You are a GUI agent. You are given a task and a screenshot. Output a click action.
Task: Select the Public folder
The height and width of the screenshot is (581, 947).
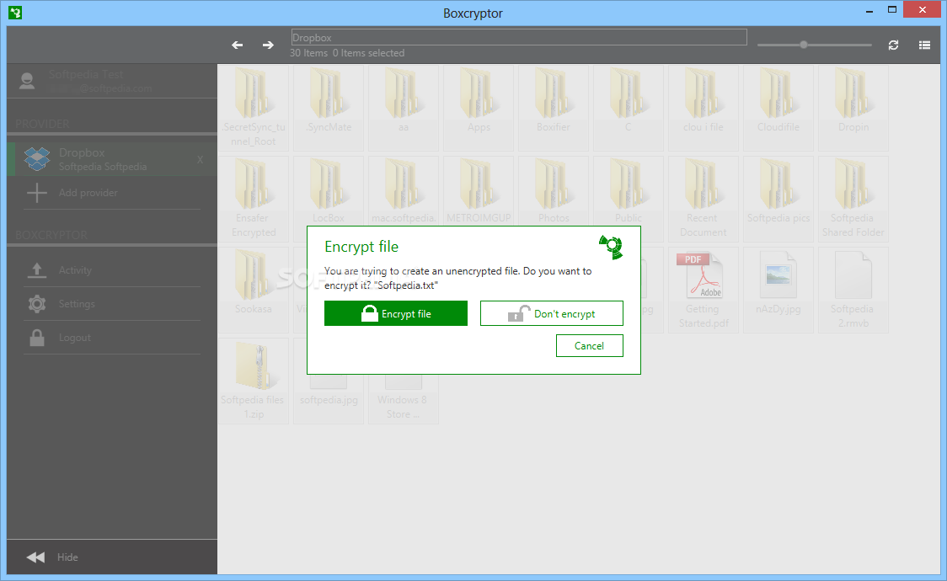tap(629, 192)
